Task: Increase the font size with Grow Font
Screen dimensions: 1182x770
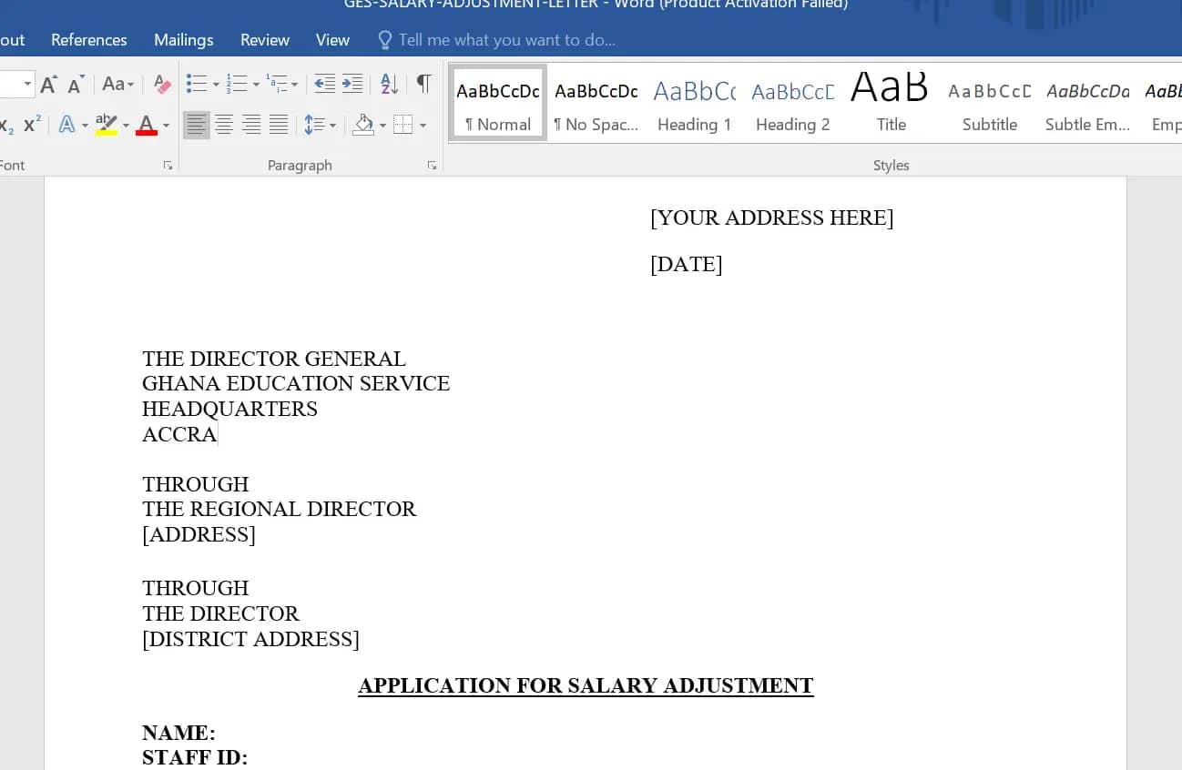Action: pyautogui.click(x=49, y=85)
